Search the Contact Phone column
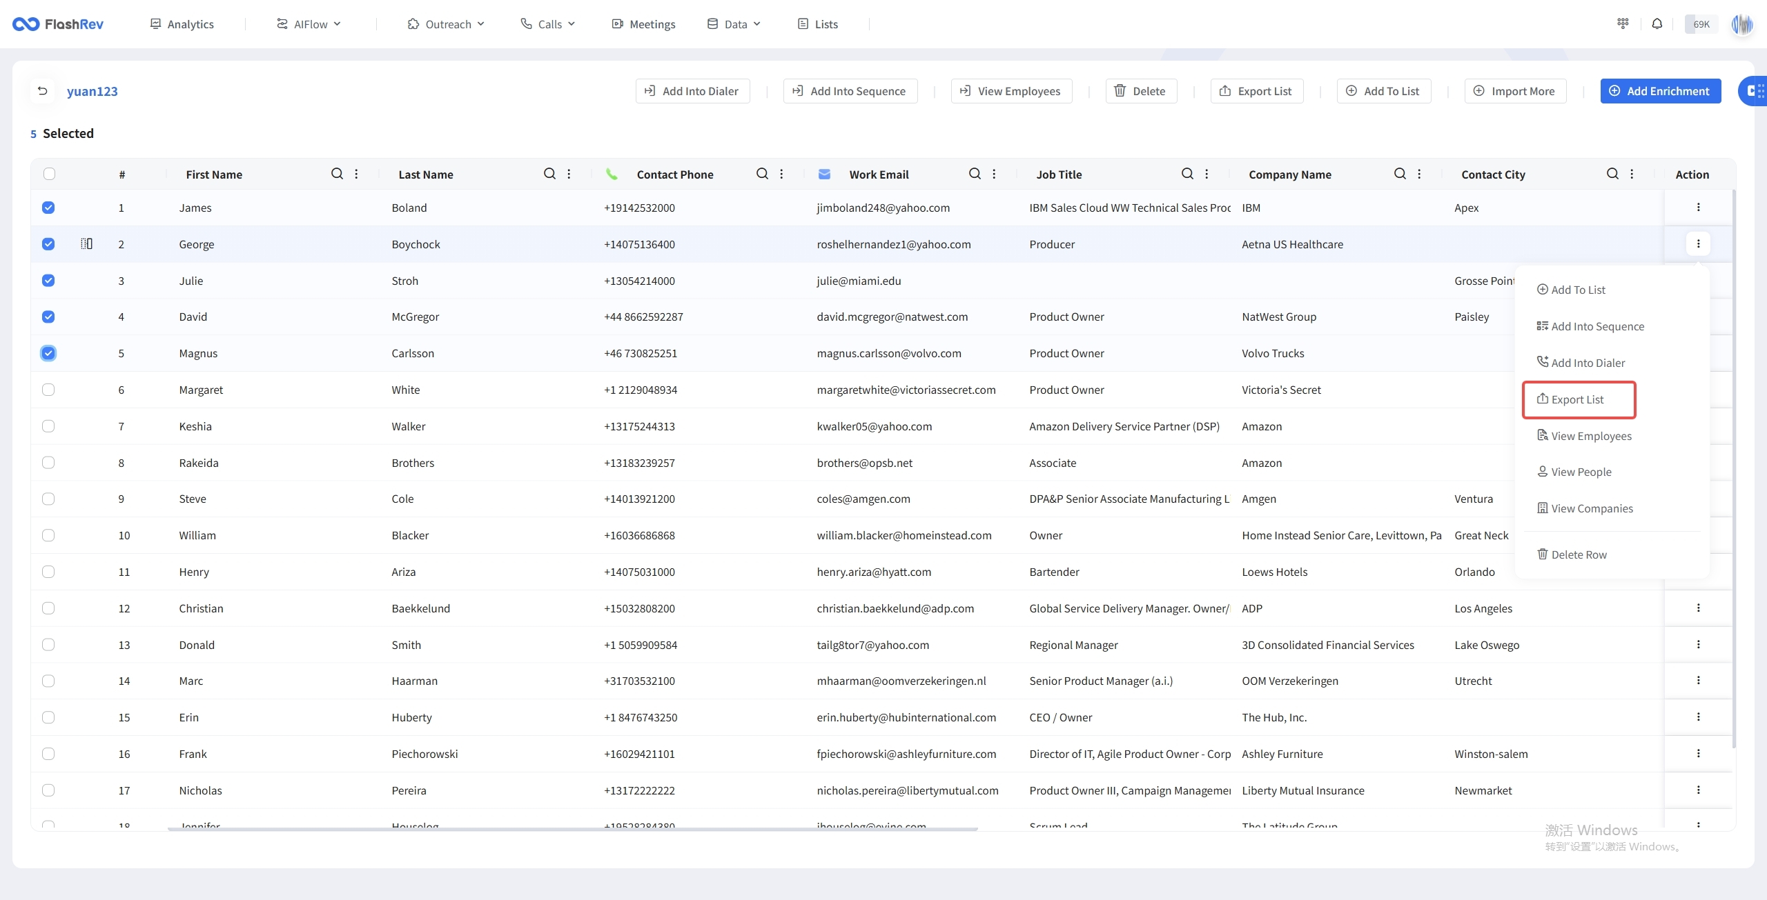The height and width of the screenshot is (900, 1767). tap(762, 174)
